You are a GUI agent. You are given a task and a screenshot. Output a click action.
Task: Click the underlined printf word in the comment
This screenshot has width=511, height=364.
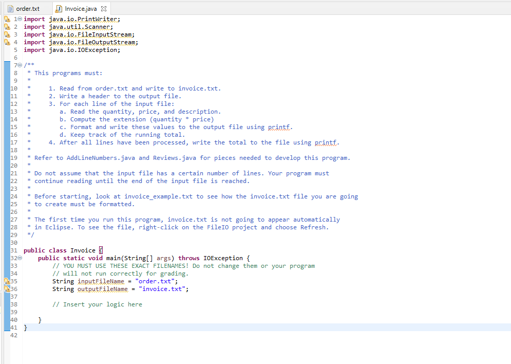277,127
